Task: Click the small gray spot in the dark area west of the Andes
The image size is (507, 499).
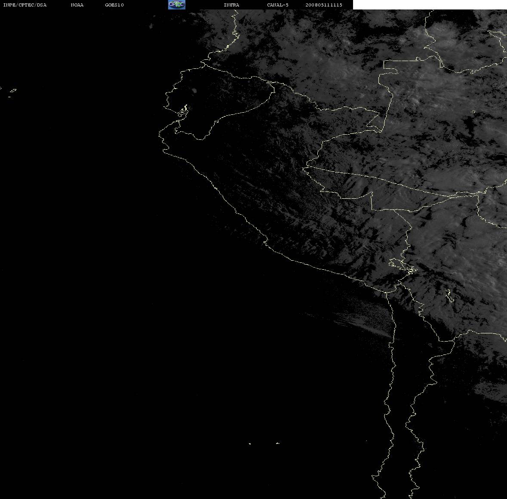Action: tap(194, 90)
